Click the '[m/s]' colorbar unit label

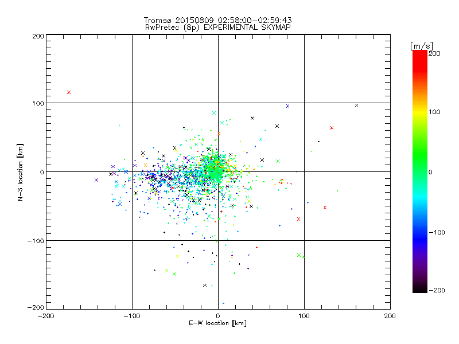(x=422, y=46)
